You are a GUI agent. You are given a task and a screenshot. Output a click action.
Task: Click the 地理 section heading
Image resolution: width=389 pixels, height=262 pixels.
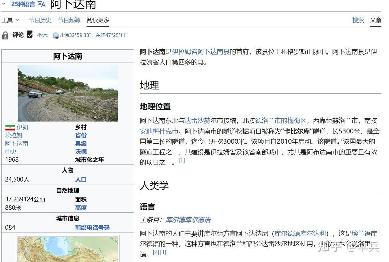click(149, 85)
